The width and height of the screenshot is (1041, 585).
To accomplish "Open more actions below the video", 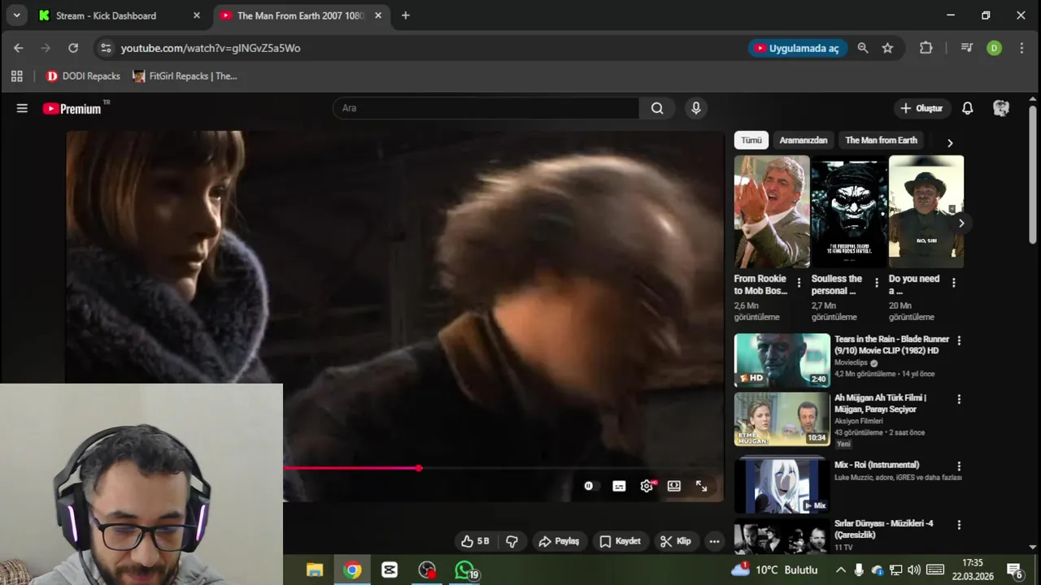I will pyautogui.click(x=714, y=541).
